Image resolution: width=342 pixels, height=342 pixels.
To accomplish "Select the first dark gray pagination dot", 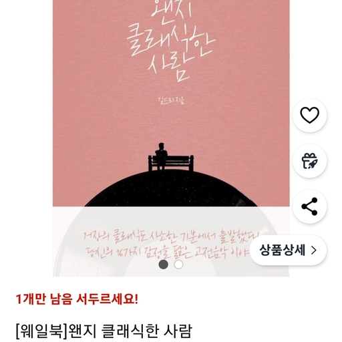I will pyautogui.click(x=164, y=265).
